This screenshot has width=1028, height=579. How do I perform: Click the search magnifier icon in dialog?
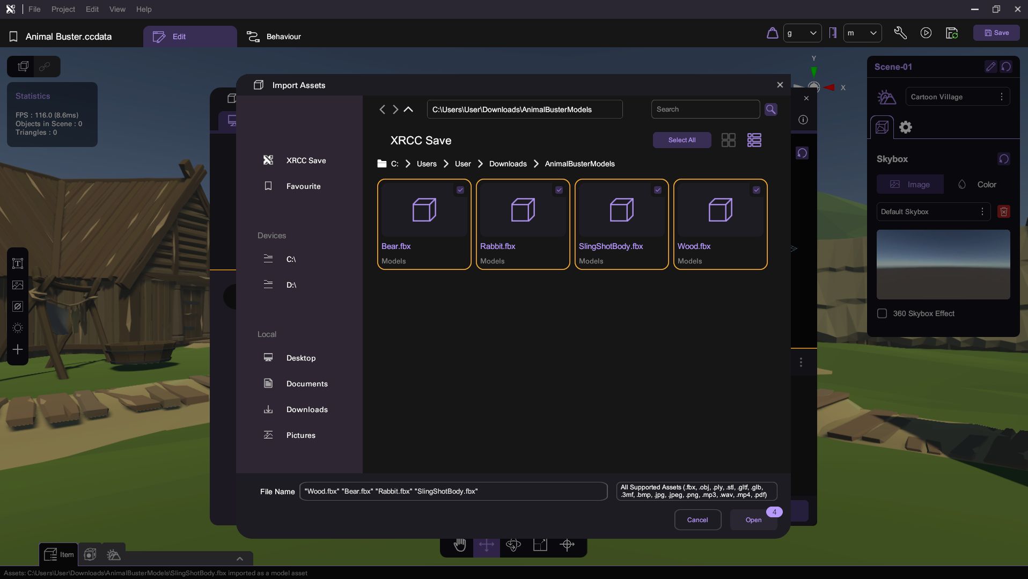coord(771,109)
